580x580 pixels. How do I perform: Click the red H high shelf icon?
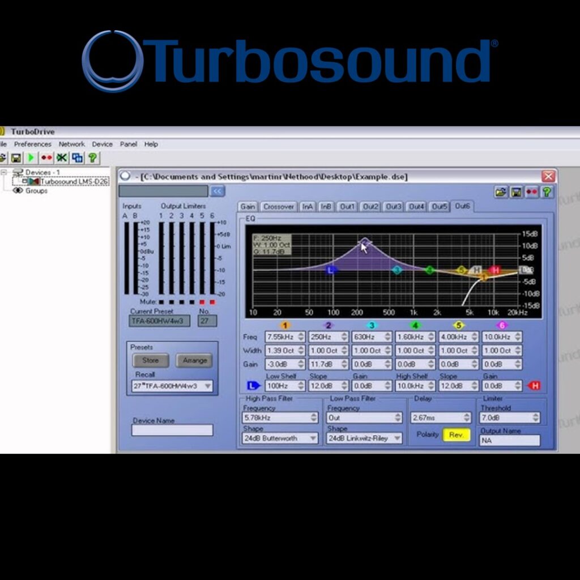(x=534, y=386)
